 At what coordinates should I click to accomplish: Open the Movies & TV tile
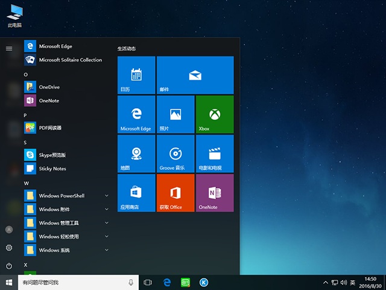pyautogui.click(x=214, y=153)
